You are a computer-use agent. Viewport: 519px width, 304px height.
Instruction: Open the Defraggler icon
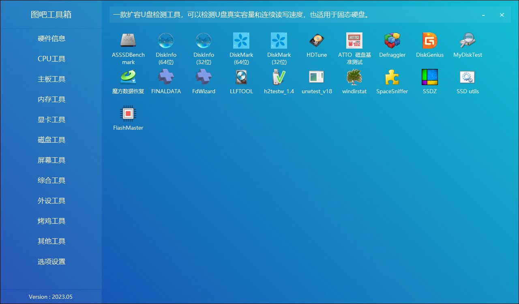point(392,41)
